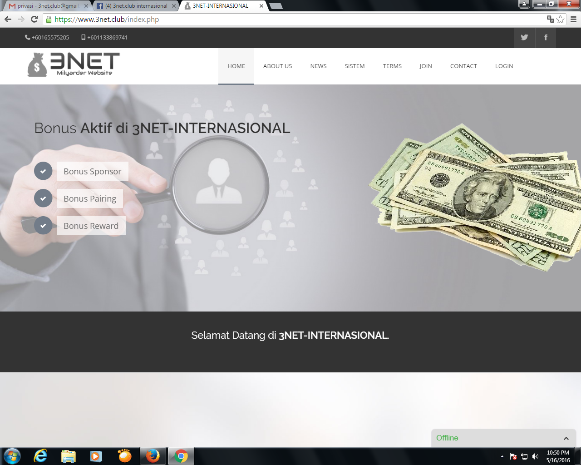The height and width of the screenshot is (465, 581).
Task: Open the Chrome customize menu
Action: point(572,20)
